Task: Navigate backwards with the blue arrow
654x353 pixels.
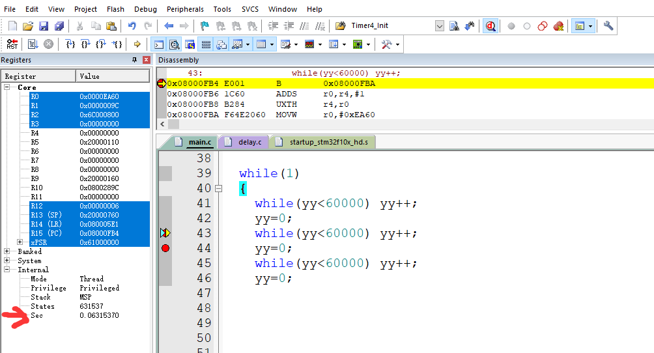Action: [x=169, y=26]
